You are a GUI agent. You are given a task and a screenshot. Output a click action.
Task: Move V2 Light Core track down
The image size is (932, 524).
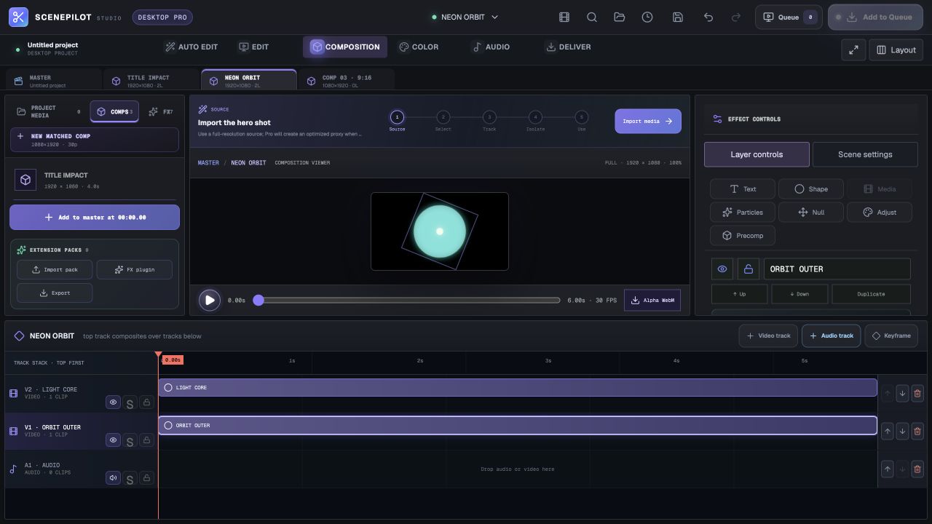click(902, 393)
